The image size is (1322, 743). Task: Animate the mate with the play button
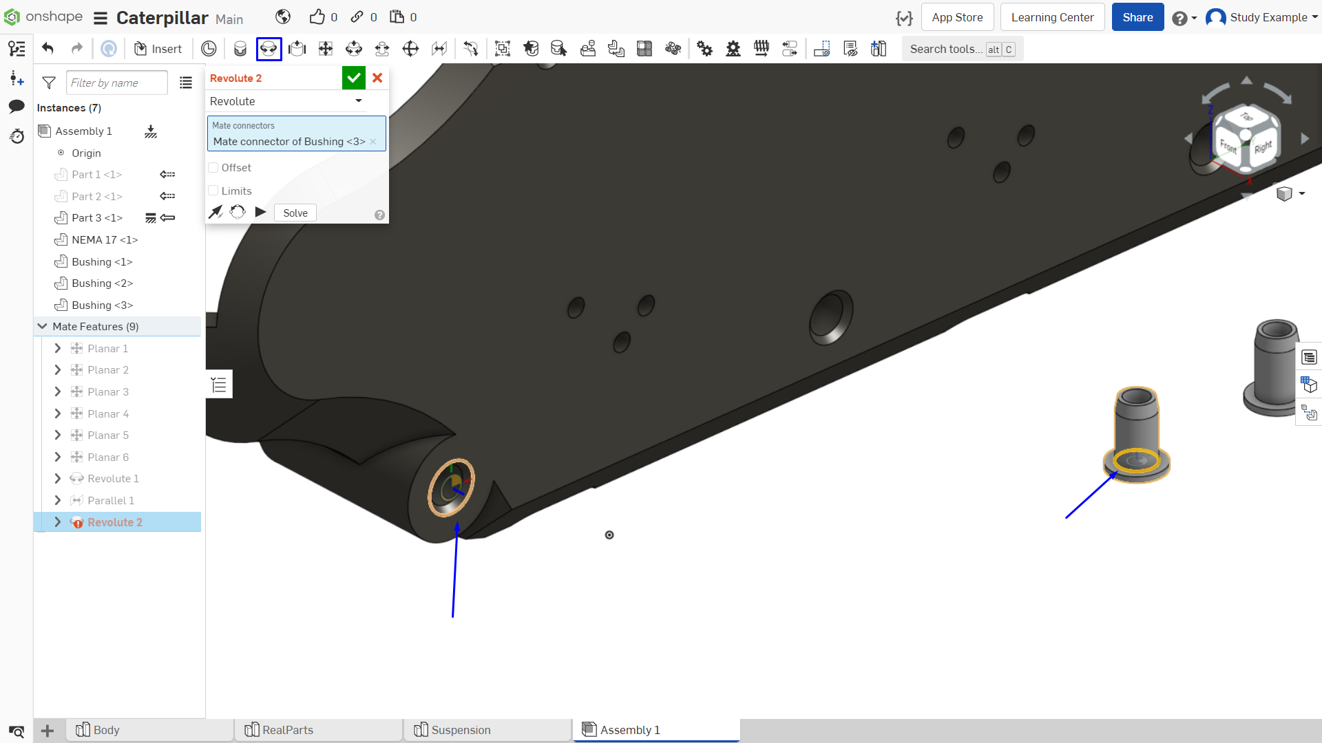click(260, 212)
